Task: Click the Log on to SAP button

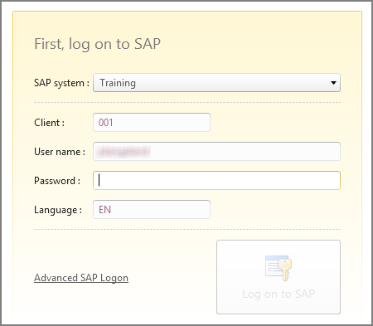Action: 279,277
